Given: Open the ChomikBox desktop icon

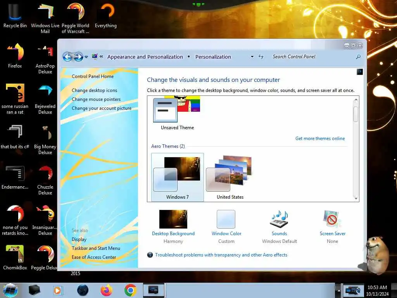Looking at the screenshot, I should tap(15, 257).
